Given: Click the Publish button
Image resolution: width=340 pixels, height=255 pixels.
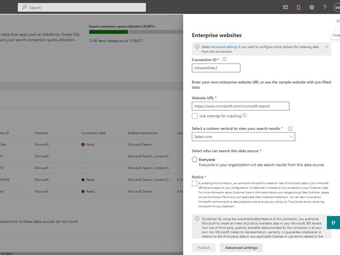Looking at the screenshot, I should [x=204, y=248].
